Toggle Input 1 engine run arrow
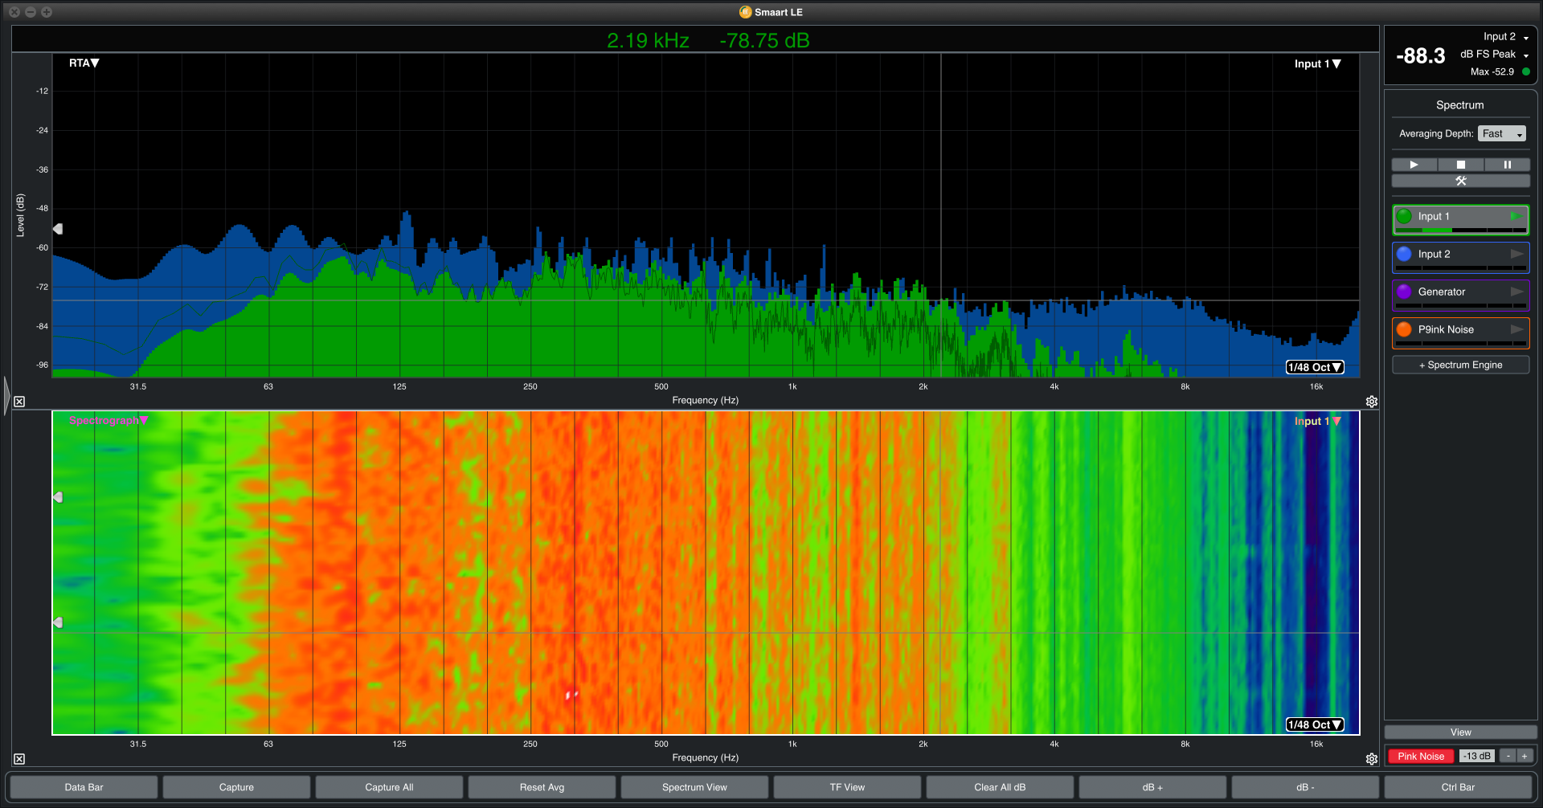 [1516, 216]
